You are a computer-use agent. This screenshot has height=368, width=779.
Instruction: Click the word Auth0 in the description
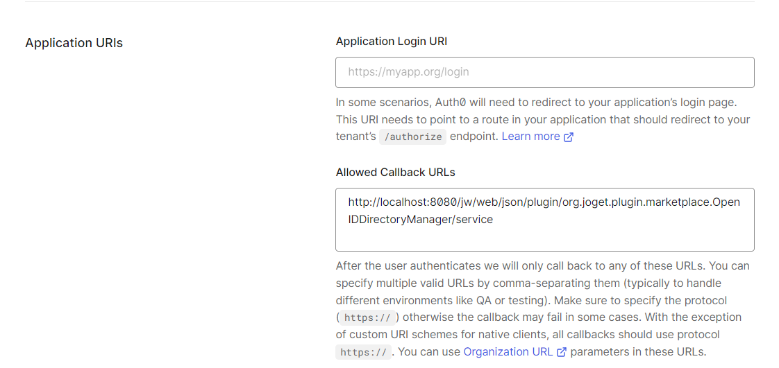pyautogui.click(x=450, y=103)
